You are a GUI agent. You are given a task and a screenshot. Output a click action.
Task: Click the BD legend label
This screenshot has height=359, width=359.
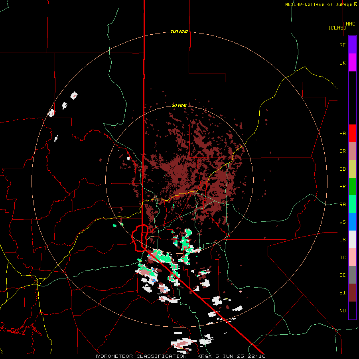pos(342,169)
